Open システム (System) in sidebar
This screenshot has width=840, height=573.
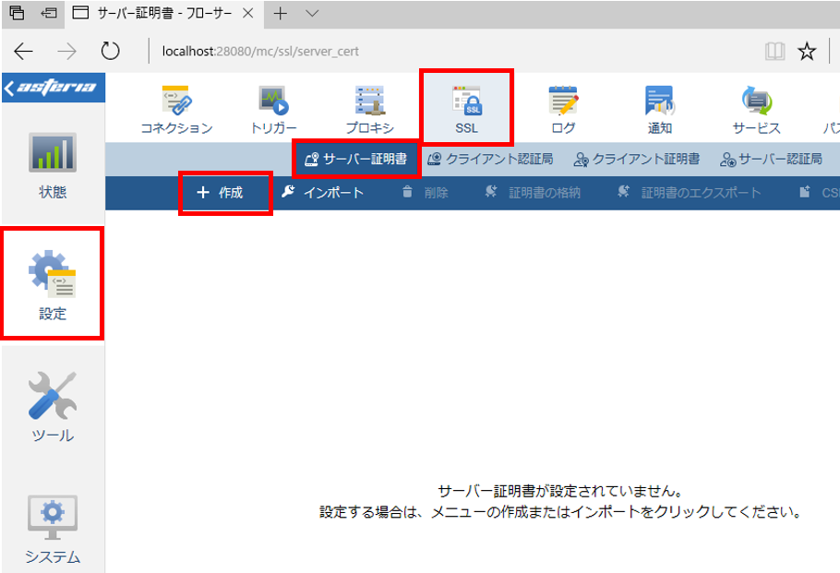(x=53, y=529)
